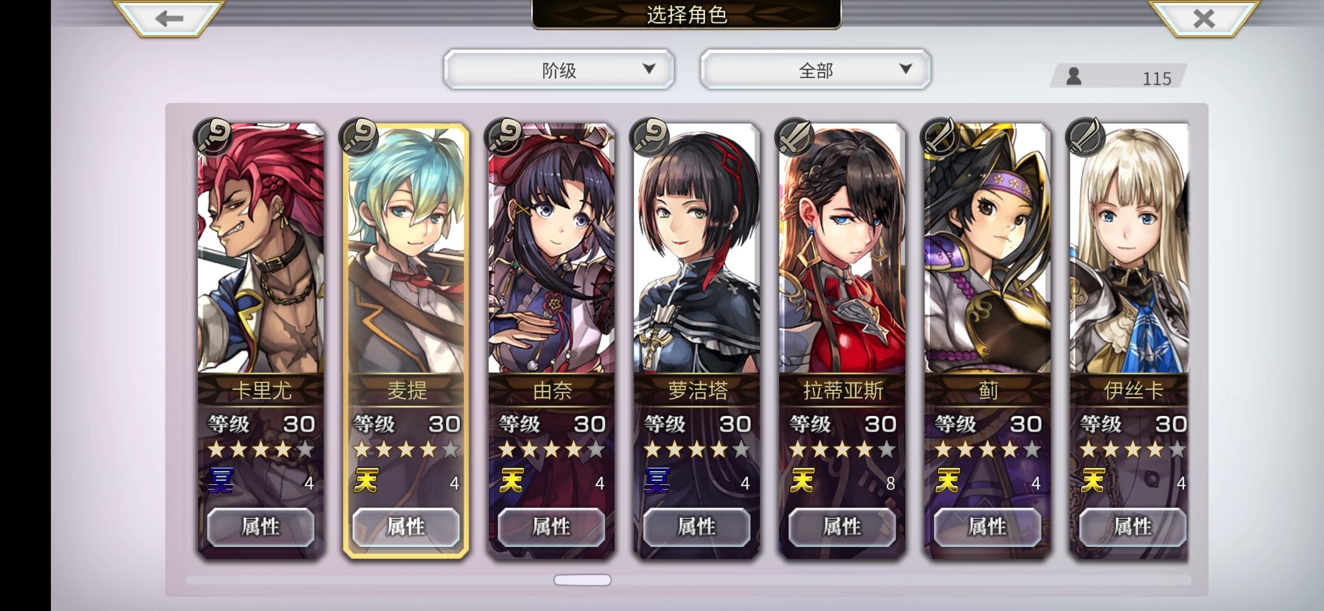Select the 蓟 character portrait
Viewport: 1324px width, 611px height.
pyautogui.click(x=987, y=249)
